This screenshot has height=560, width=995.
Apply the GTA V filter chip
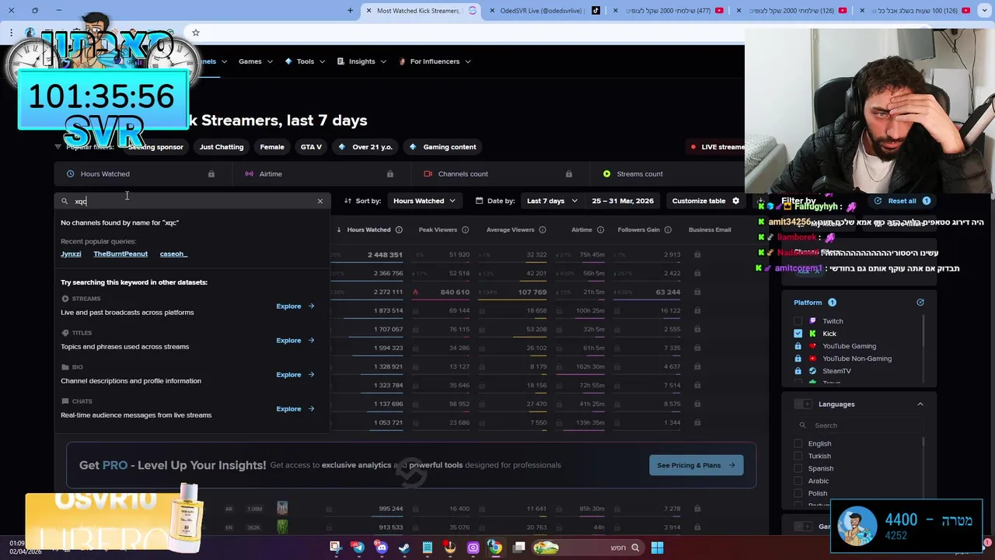click(311, 146)
